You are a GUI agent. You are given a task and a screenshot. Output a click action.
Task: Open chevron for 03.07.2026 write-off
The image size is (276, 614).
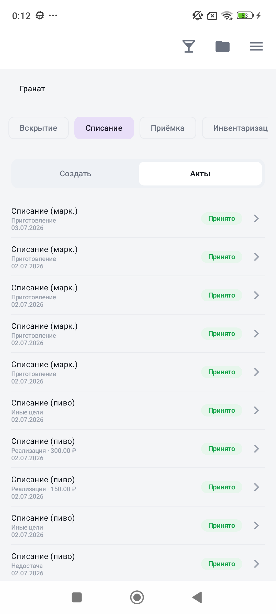pos(257,218)
